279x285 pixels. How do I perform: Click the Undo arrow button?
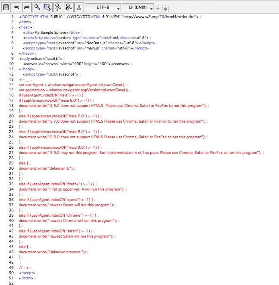coord(16,7)
